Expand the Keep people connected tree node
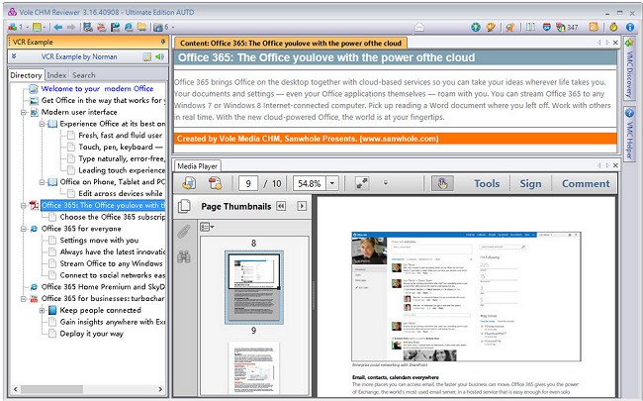643x401 pixels. (x=42, y=310)
